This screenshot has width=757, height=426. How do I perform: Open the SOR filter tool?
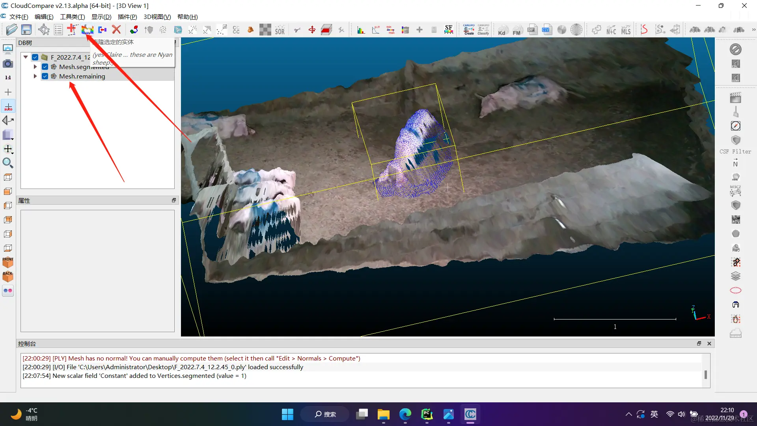280,30
